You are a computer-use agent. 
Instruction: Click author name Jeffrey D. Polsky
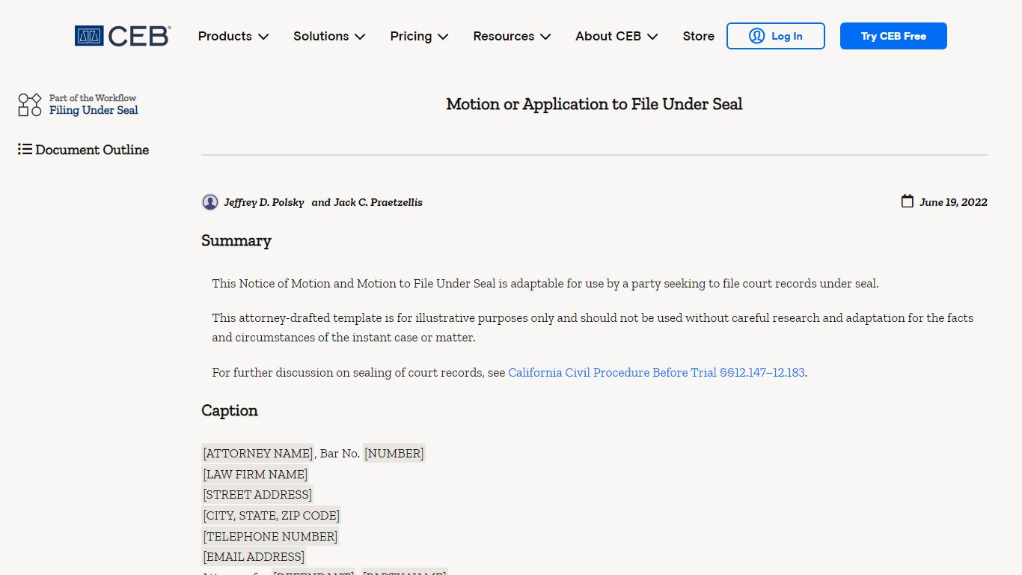264,202
